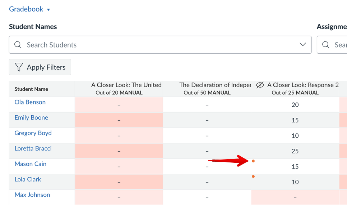Select Mason Cain's Response 2 grade cell
The width and height of the screenshot is (347, 206).
coord(295,167)
